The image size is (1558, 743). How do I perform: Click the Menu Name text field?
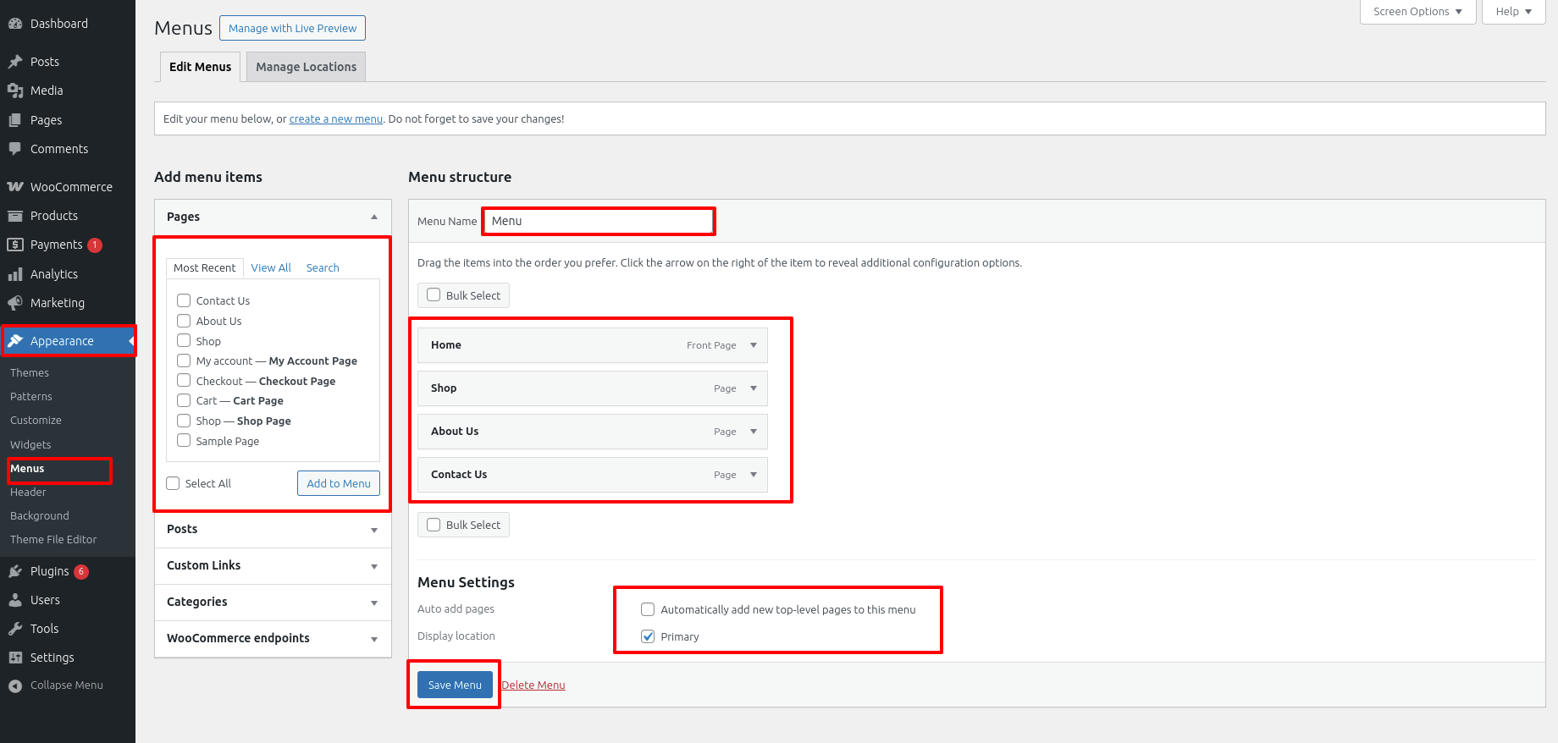click(599, 221)
